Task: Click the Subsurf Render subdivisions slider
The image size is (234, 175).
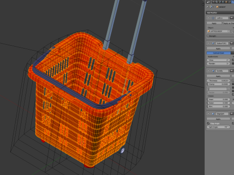Action: pos(218,64)
